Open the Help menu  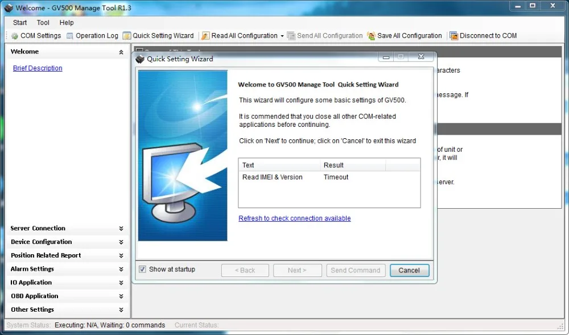click(67, 23)
